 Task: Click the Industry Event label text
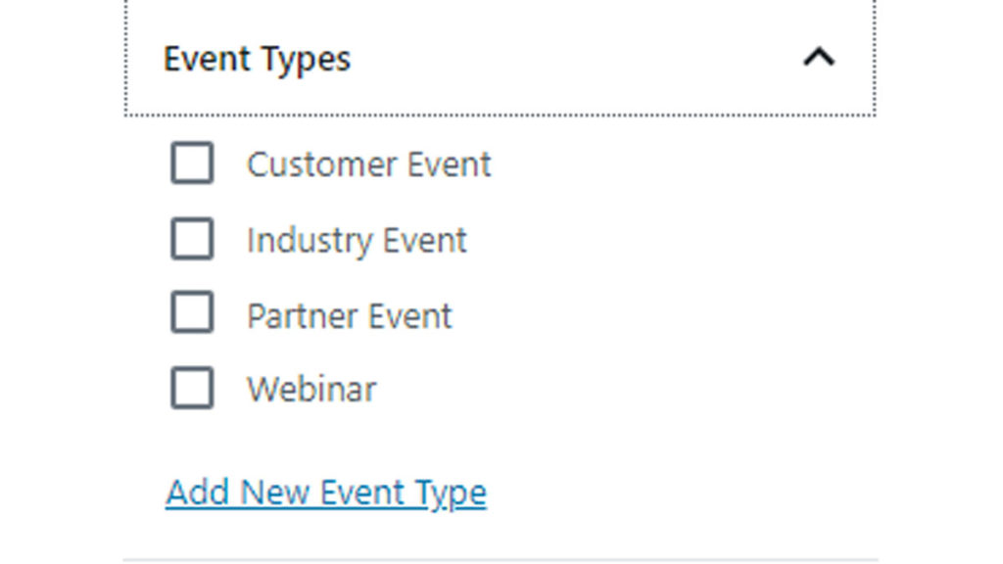click(x=357, y=241)
